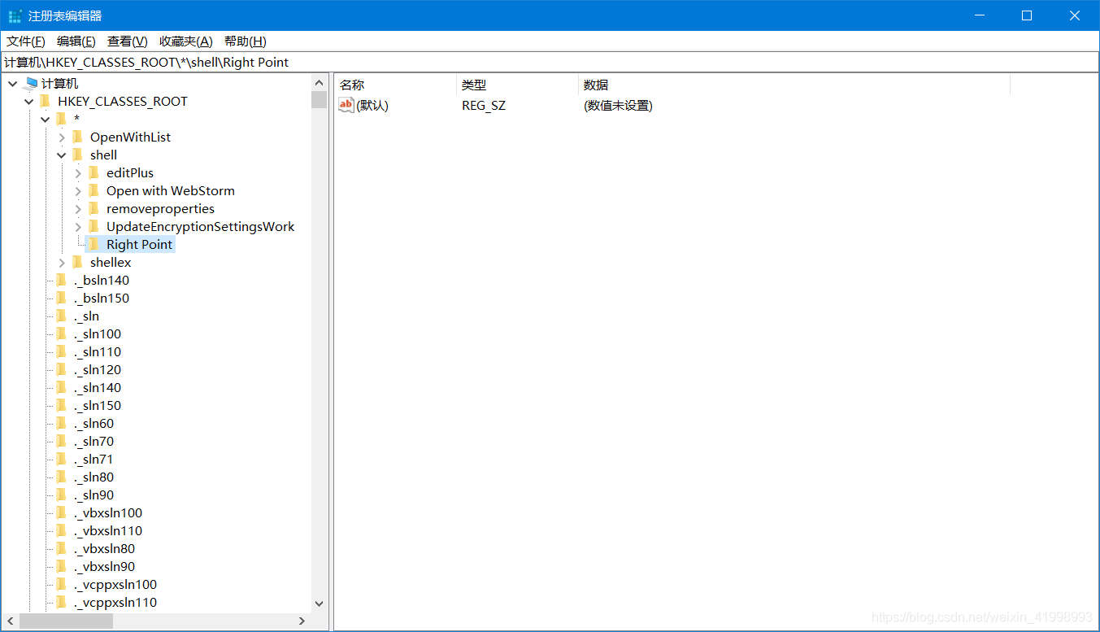Select the ._sln140 key
Screen dimensions: 1100x632
click(x=97, y=387)
